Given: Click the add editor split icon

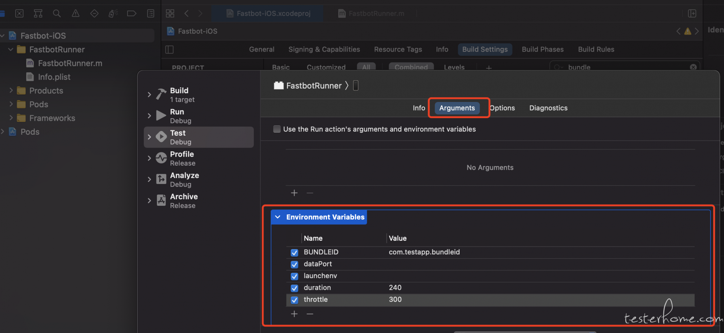Looking at the screenshot, I should tap(692, 14).
